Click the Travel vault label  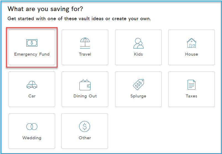85,54
